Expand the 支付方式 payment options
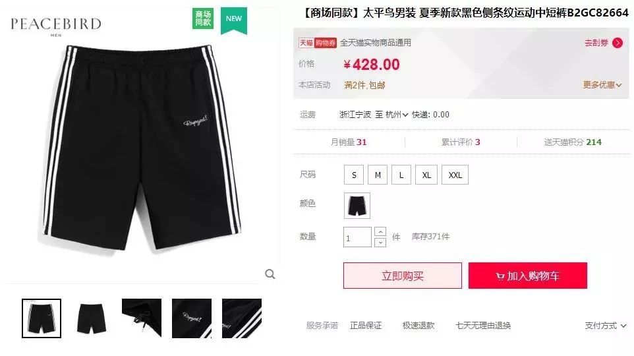This screenshot has width=634, height=356. 605,326
